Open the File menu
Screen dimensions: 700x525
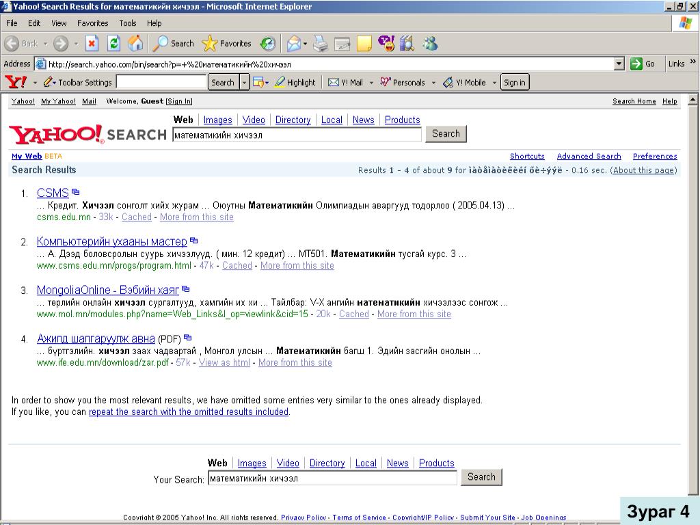point(12,23)
